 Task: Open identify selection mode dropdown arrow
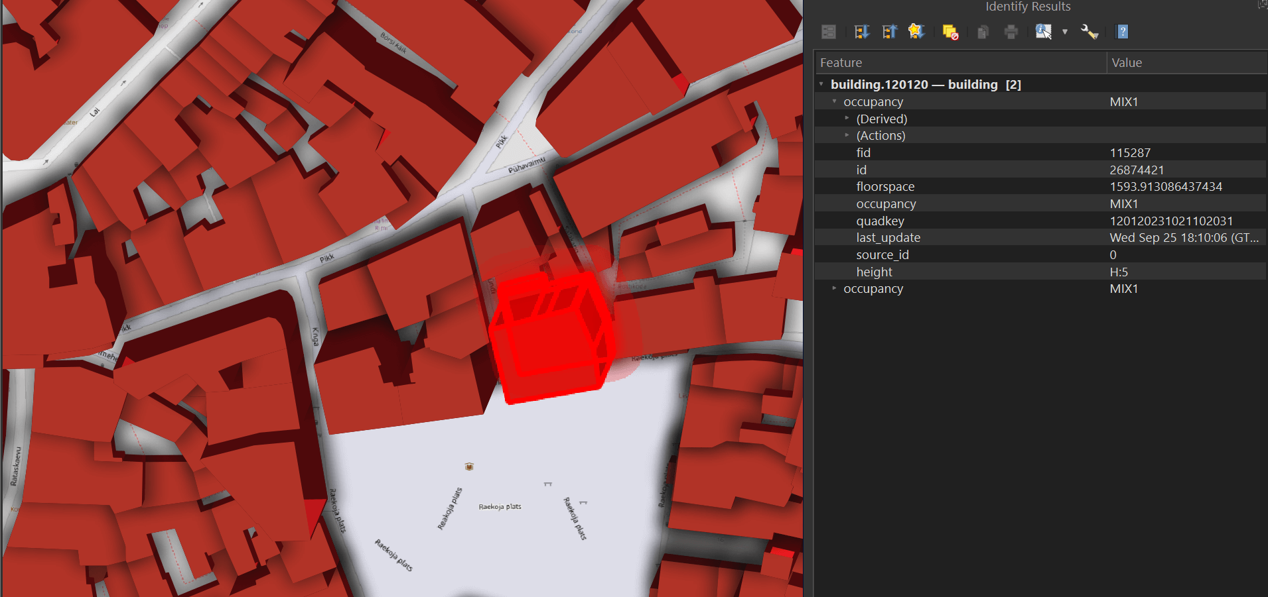pos(1065,32)
